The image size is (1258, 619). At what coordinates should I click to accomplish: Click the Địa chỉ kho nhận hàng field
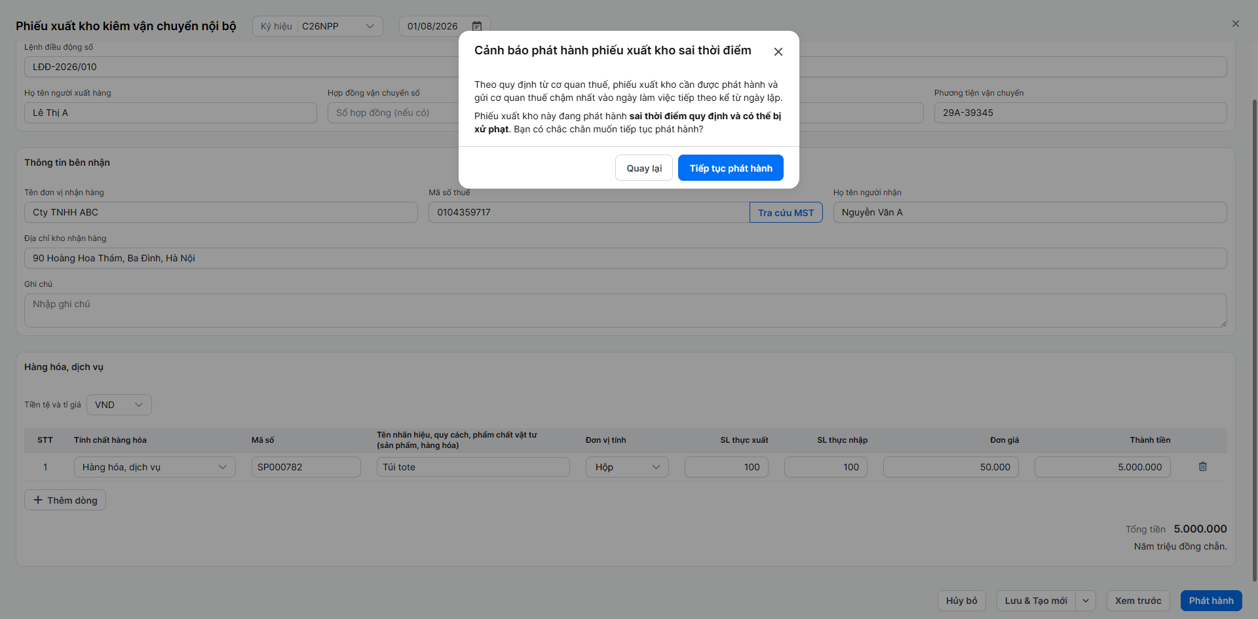pyautogui.click(x=626, y=258)
